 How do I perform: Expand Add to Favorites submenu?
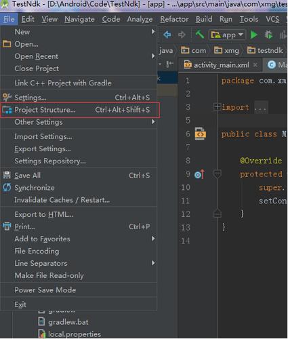pos(79,239)
